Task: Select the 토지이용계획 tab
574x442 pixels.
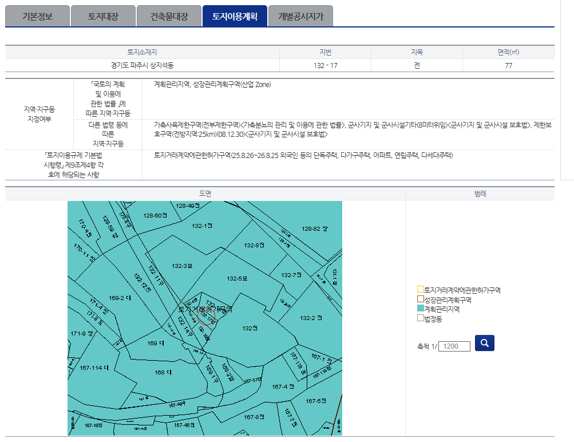Action: 235,17
